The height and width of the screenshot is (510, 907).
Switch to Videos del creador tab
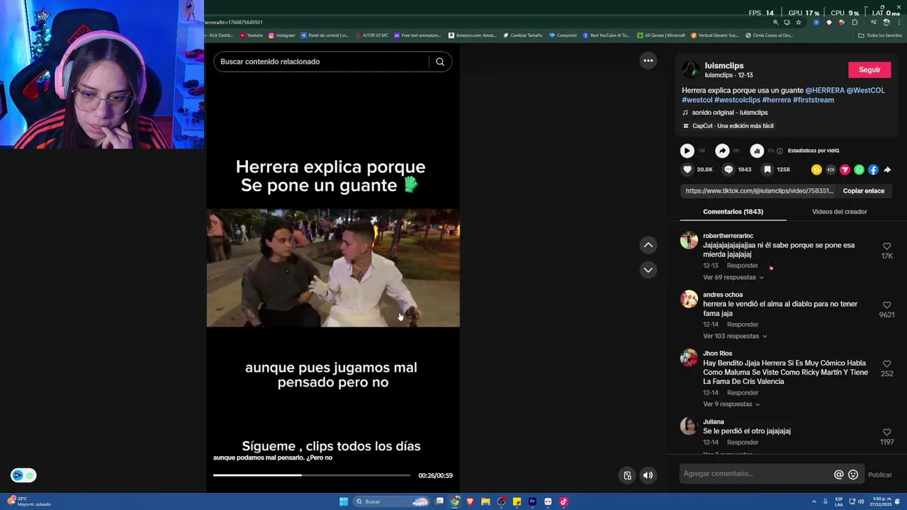pyautogui.click(x=839, y=212)
